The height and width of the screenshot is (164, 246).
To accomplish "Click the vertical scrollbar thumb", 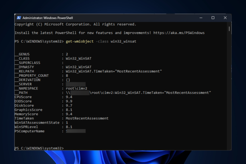I will click(229, 29).
